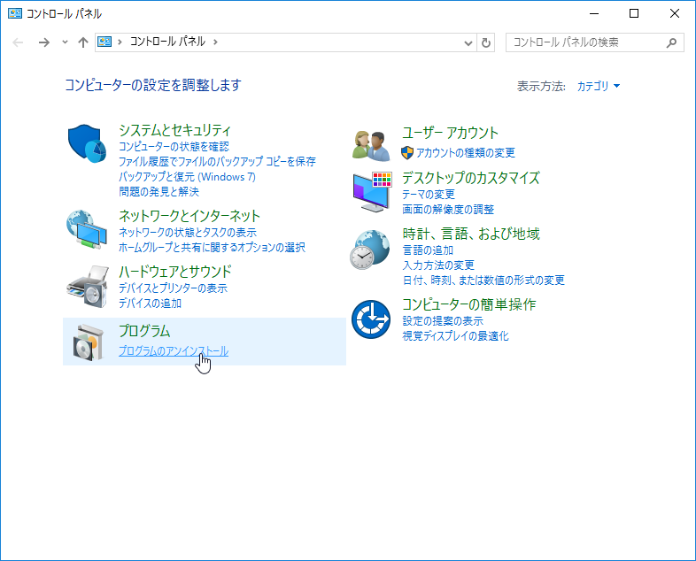Click the Ease of Access blue circle icon
Image resolution: width=696 pixels, height=561 pixels.
(371, 319)
